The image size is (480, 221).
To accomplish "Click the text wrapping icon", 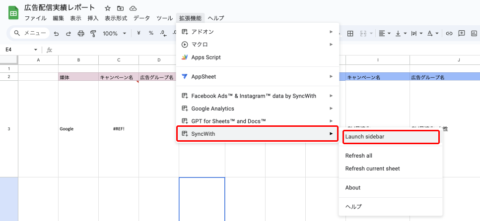I will [x=414, y=34].
